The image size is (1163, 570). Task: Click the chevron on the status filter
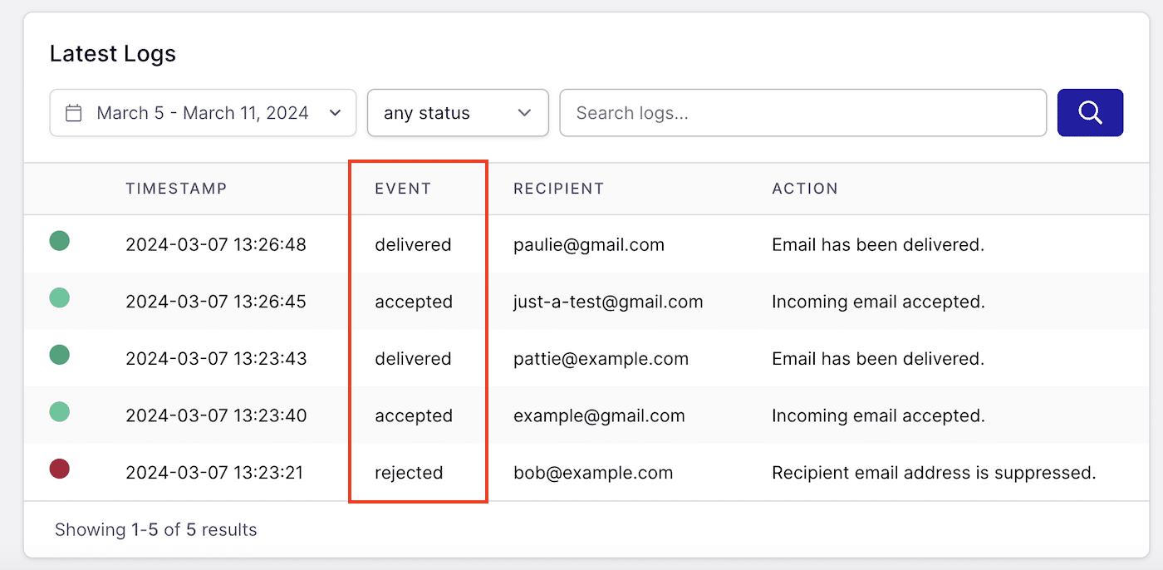[x=524, y=112]
